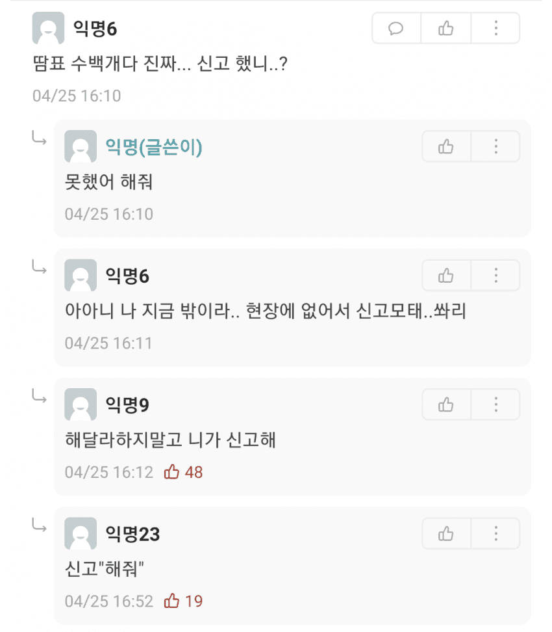Open more options menu on 익명(글쓴이) reply

(496, 147)
